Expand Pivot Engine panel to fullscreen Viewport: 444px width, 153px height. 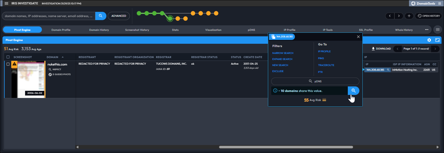(x=437, y=40)
